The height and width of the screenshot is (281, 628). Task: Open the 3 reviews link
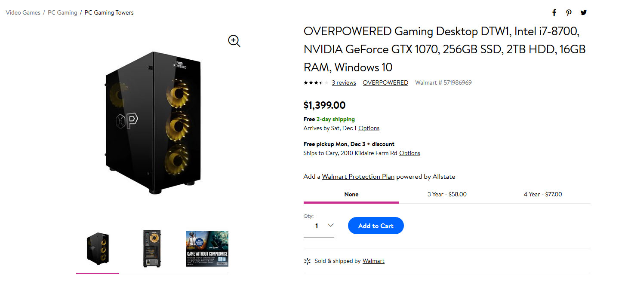pos(343,82)
